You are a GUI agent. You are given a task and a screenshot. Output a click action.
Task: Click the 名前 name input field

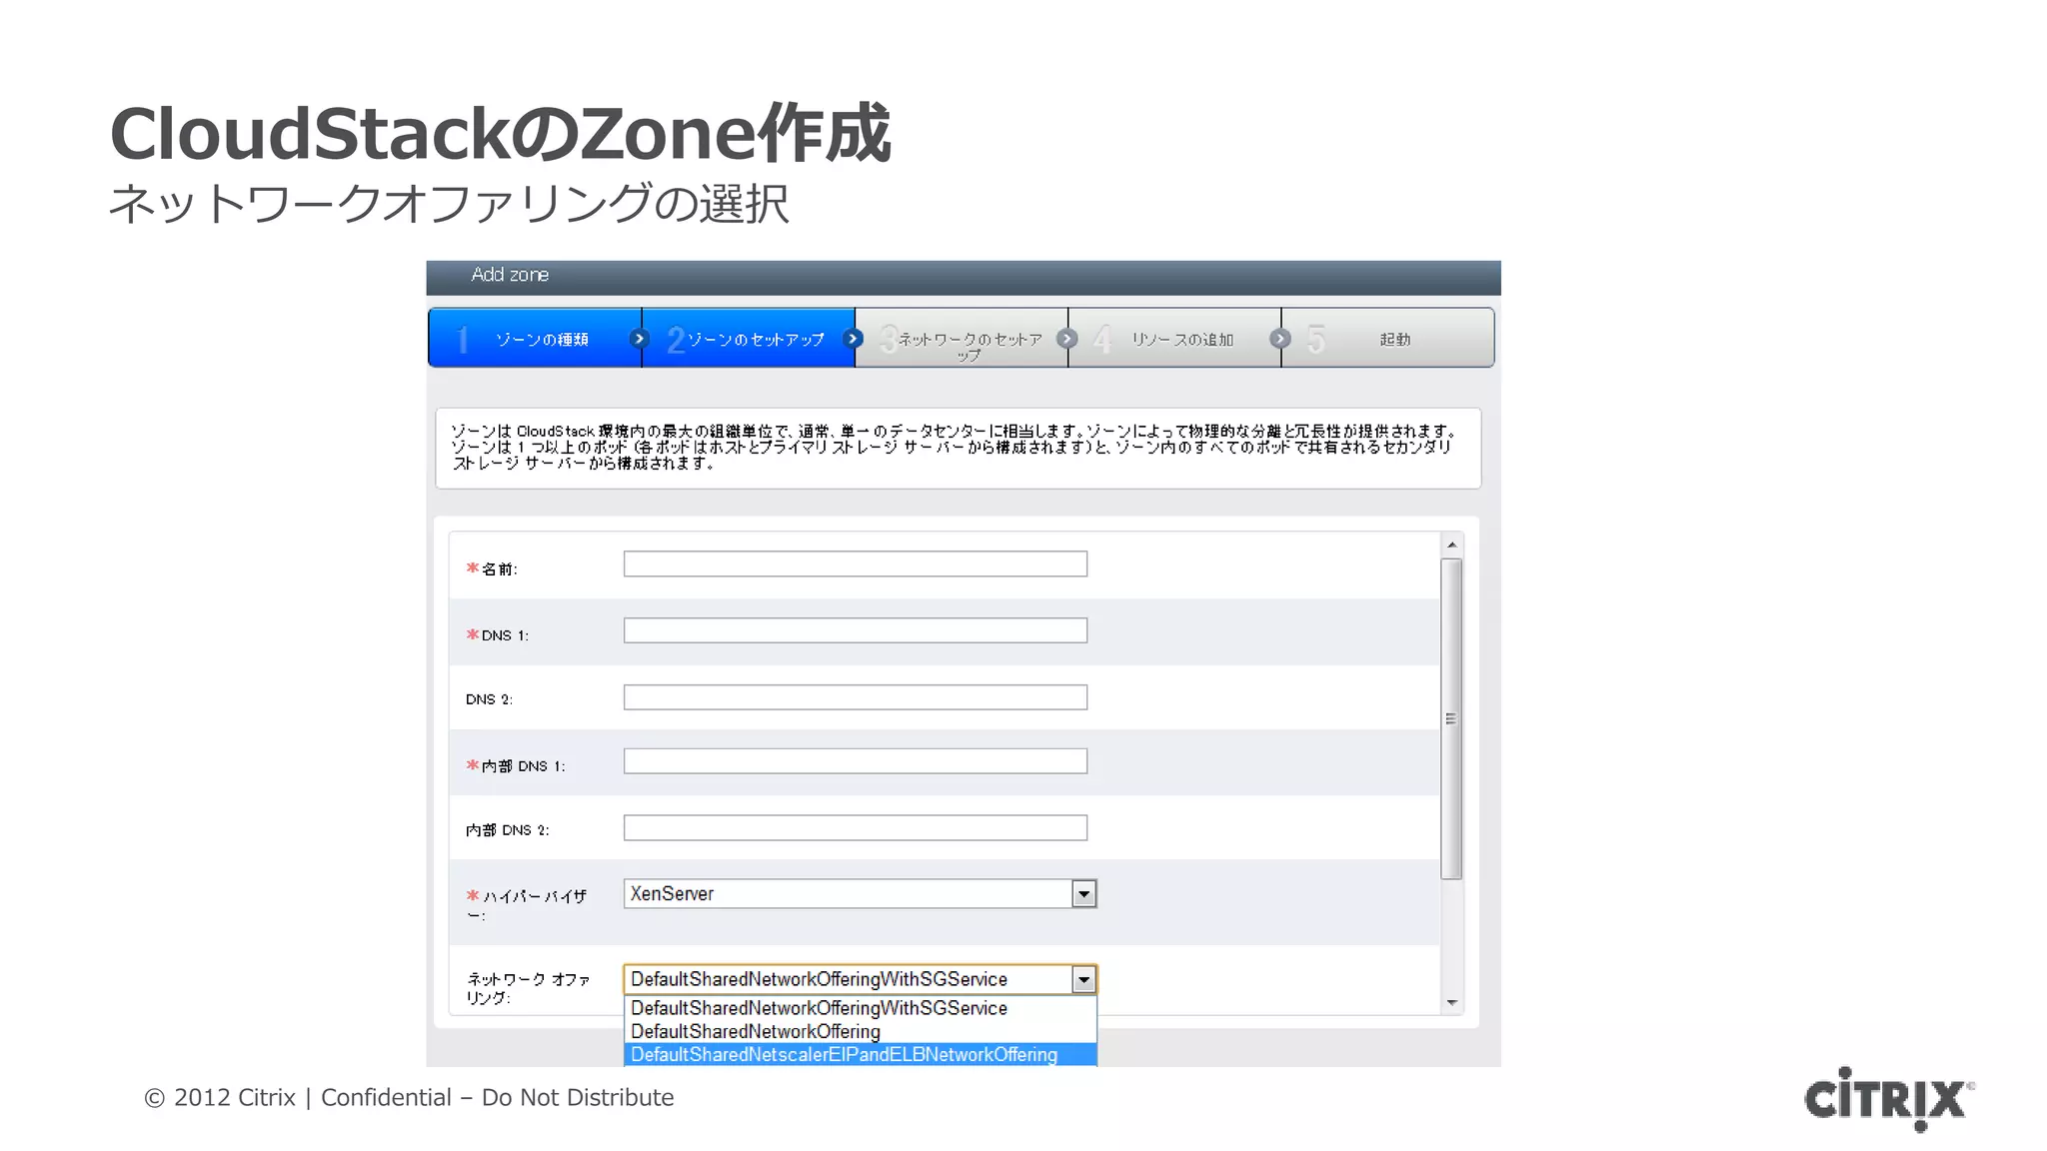[855, 565]
